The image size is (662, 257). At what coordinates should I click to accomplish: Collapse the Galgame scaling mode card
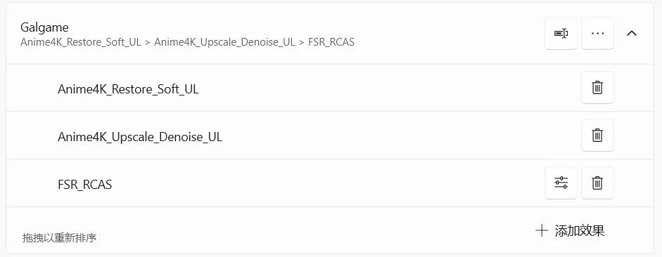[x=632, y=33]
